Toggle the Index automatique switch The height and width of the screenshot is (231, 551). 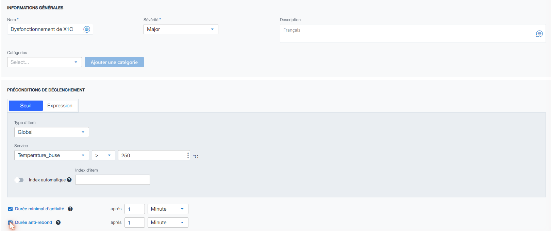19,180
